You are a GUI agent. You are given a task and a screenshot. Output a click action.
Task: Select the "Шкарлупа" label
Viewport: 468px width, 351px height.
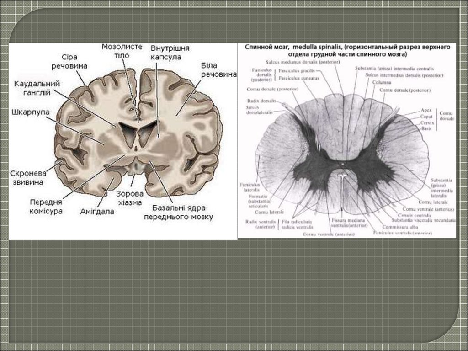click(x=31, y=112)
